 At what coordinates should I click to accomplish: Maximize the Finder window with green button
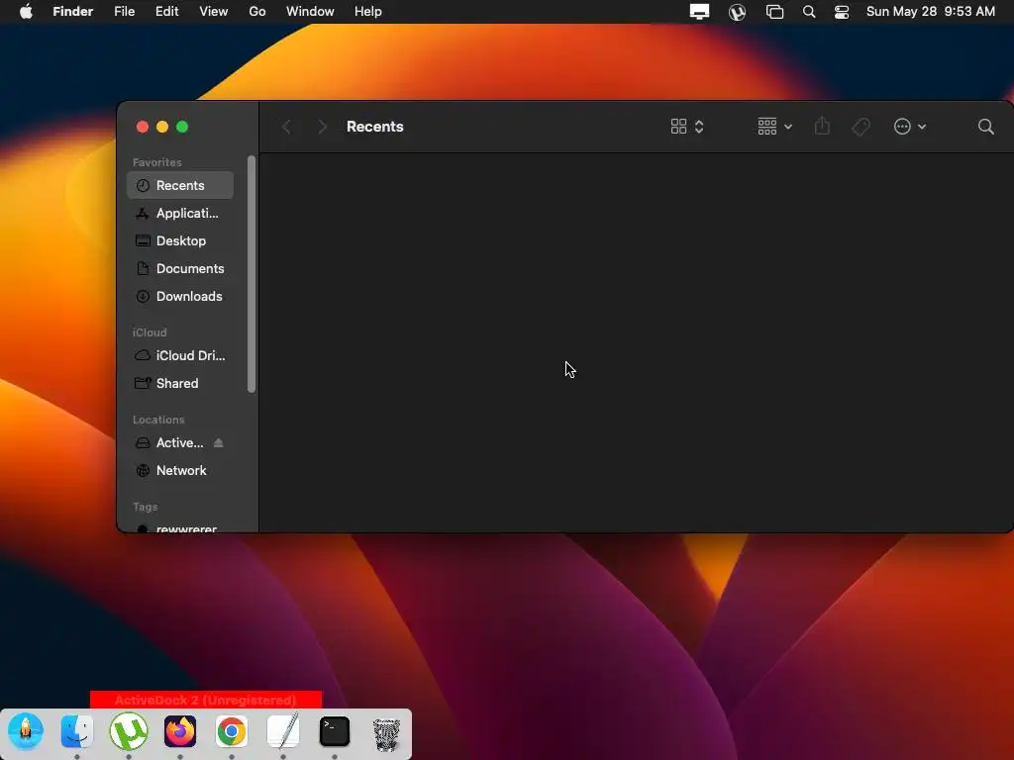coord(182,127)
